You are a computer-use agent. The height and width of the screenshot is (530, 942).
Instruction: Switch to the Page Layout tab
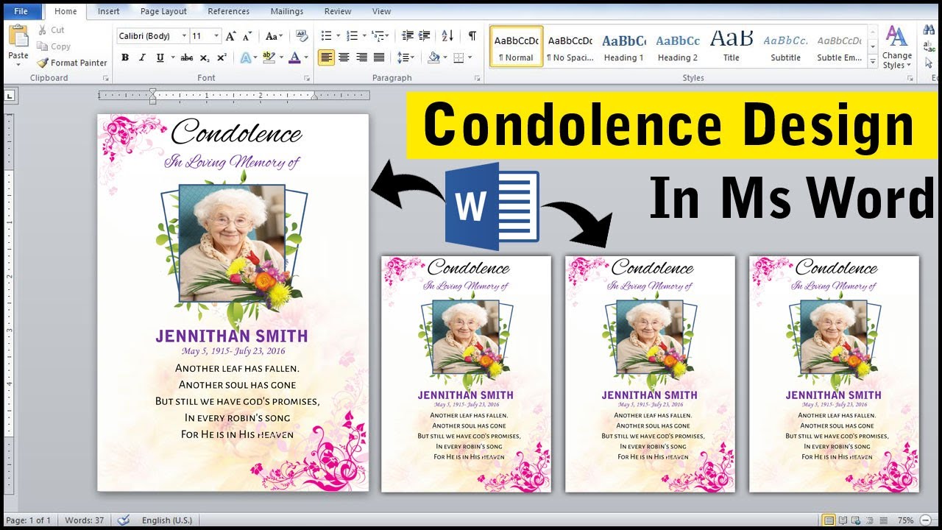pyautogui.click(x=163, y=11)
